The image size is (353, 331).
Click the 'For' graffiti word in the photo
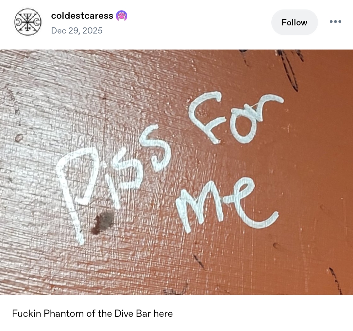point(235,118)
